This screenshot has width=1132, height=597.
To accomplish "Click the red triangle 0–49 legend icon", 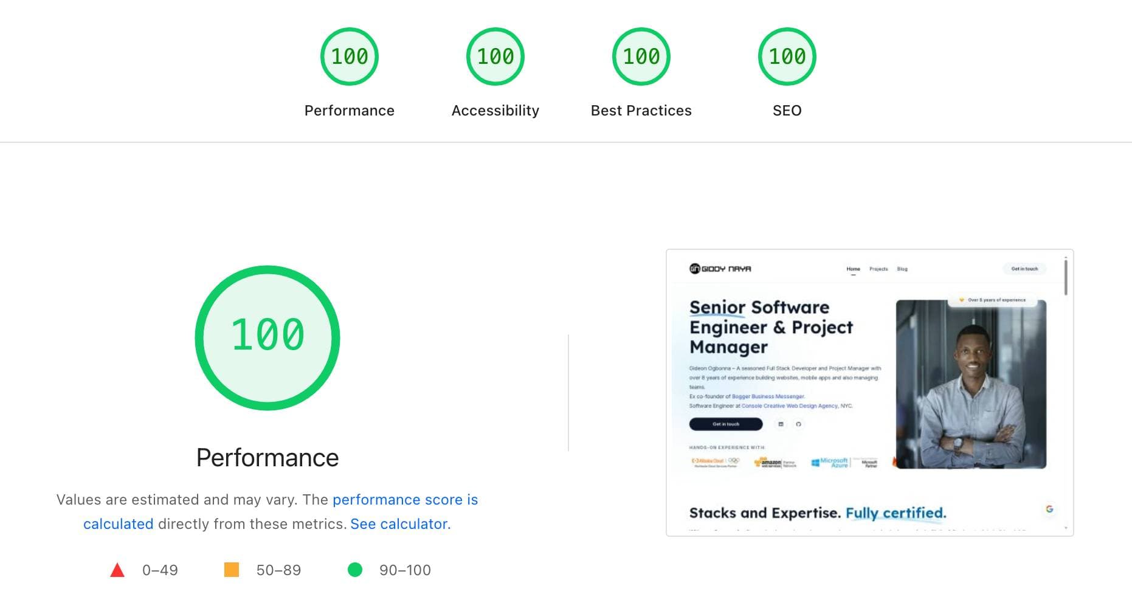I will [117, 570].
